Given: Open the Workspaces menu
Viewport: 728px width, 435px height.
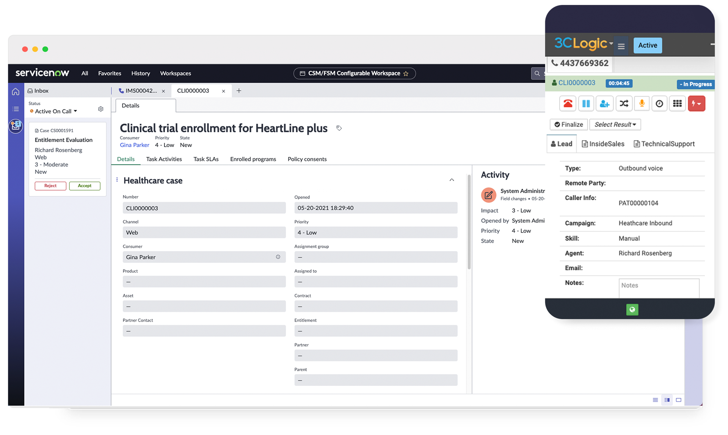Looking at the screenshot, I should tap(176, 73).
